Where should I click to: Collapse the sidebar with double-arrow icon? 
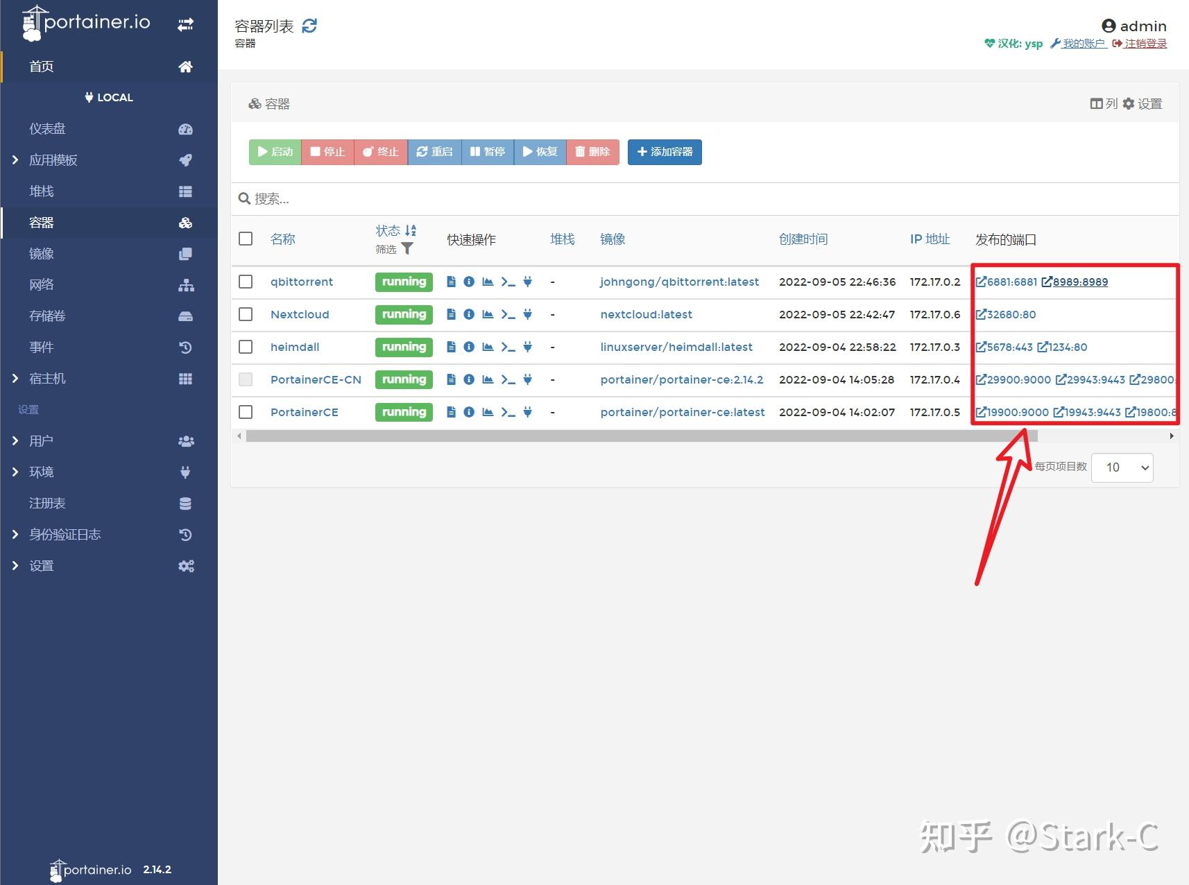tap(185, 23)
